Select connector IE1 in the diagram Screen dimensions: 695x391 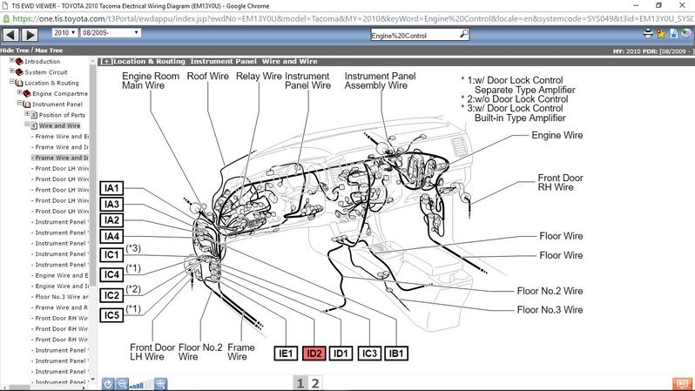point(286,354)
